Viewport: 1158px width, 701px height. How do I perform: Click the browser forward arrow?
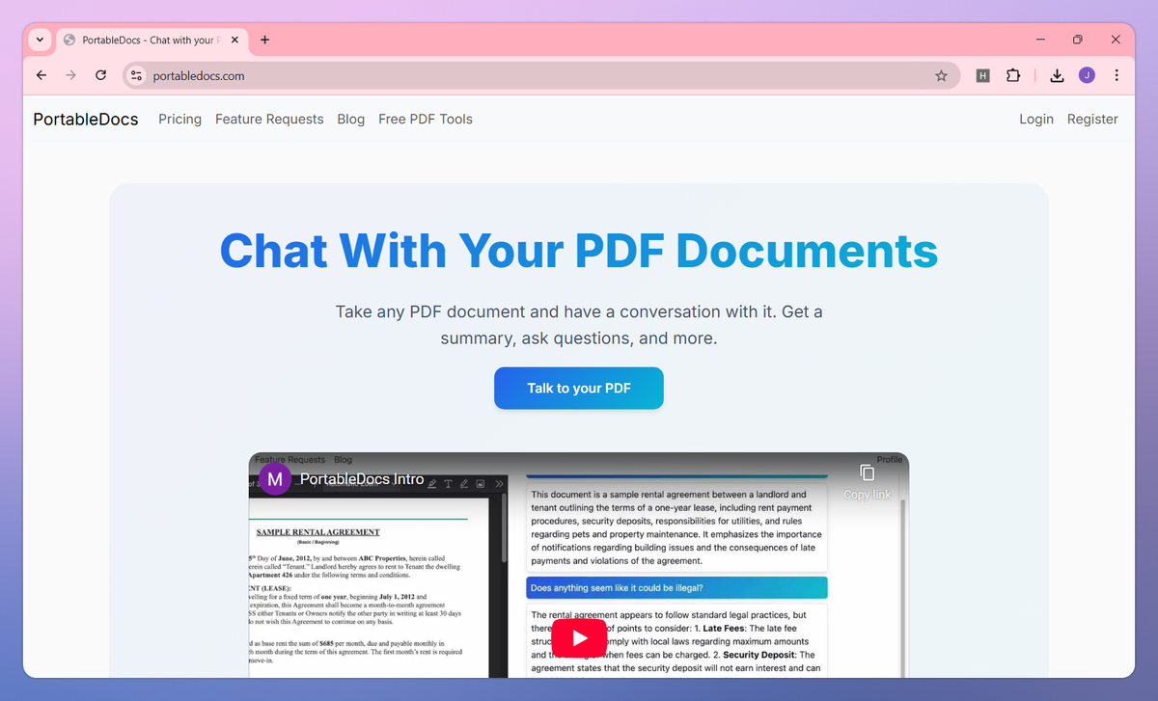(70, 75)
